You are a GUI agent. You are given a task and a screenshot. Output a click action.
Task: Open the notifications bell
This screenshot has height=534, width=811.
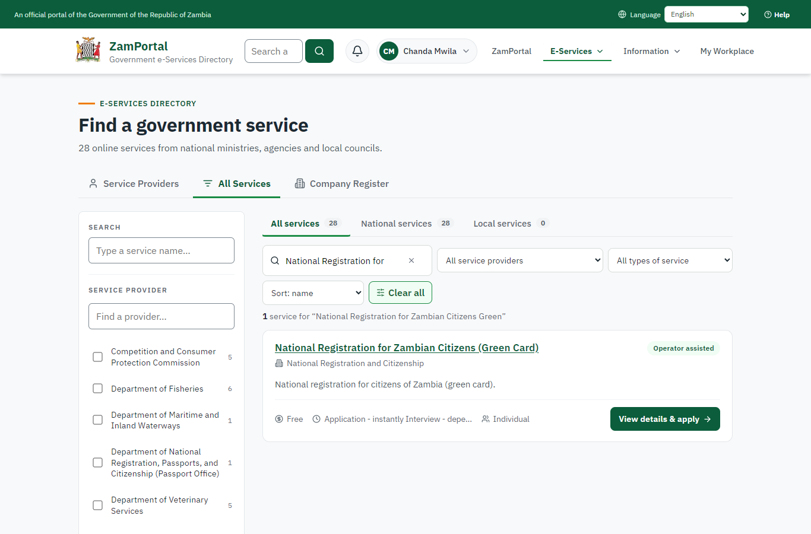coord(357,51)
